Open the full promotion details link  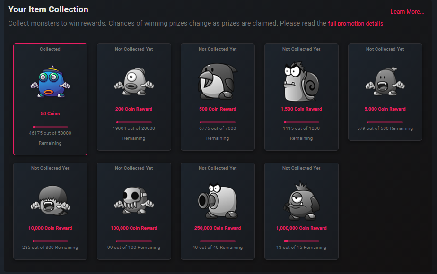pyautogui.click(x=355, y=24)
